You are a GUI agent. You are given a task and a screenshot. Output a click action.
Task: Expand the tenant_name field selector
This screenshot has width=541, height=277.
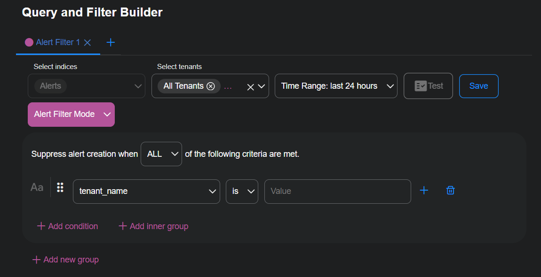click(x=146, y=191)
